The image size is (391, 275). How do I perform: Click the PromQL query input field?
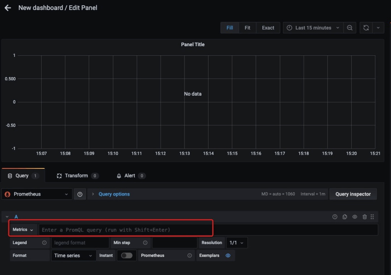point(208,230)
